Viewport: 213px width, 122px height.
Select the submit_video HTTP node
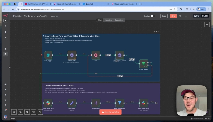(72, 55)
